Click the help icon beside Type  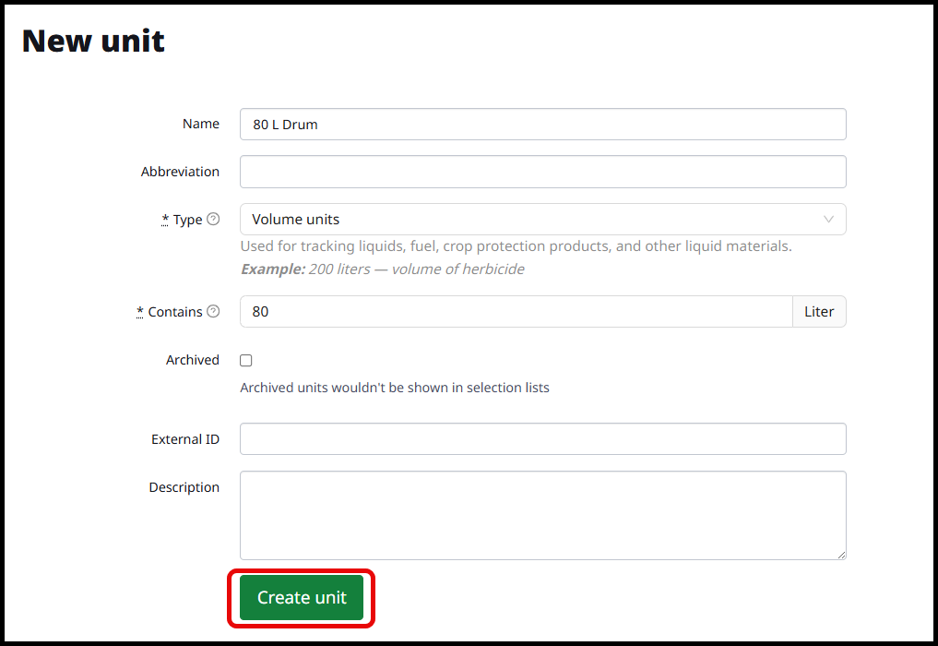tap(213, 220)
